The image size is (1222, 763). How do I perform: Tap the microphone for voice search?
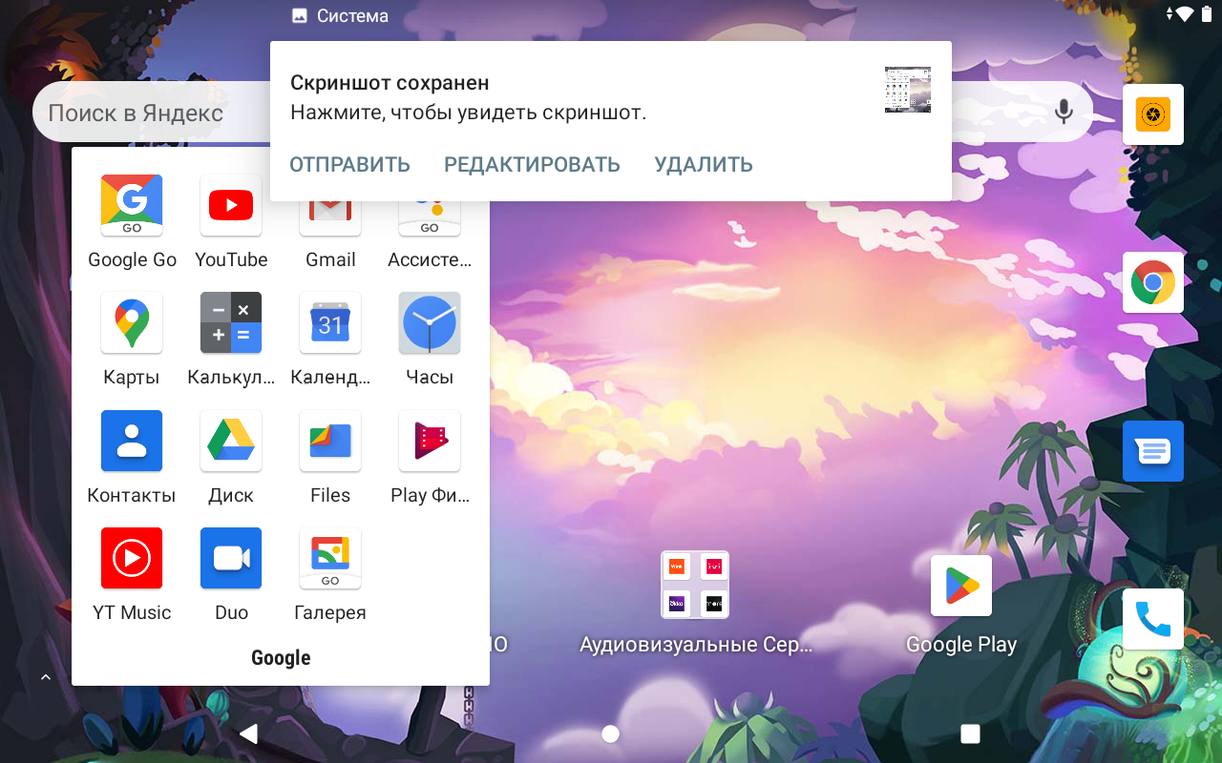pos(1064,113)
